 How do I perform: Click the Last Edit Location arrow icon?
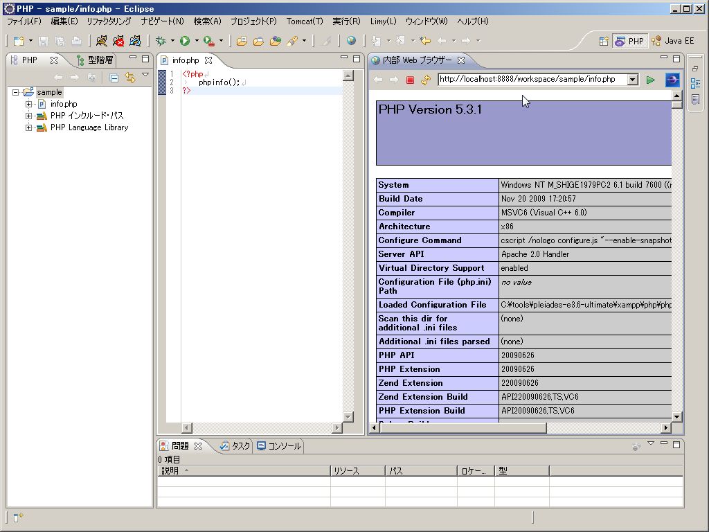point(424,41)
